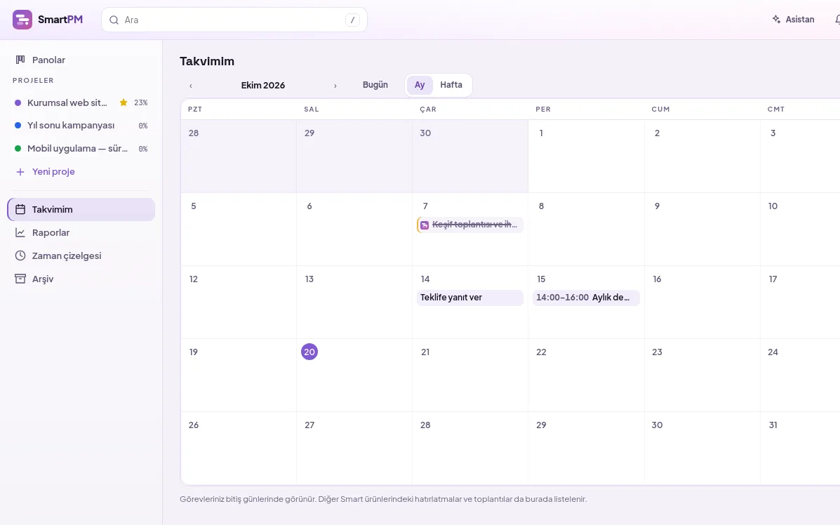Open the Asistan sparkle icon
Image resolution: width=840 pixels, height=525 pixels.
tap(776, 19)
